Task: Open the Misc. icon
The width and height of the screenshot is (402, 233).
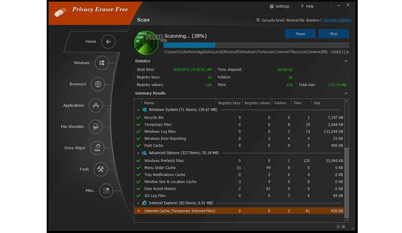Action: click(x=106, y=191)
